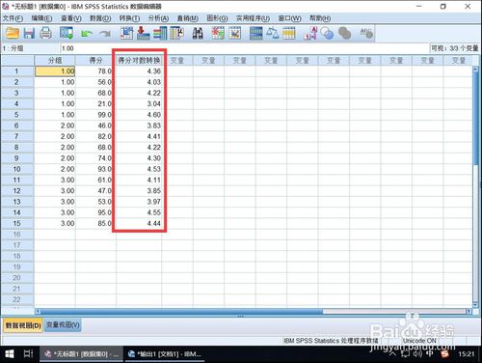The image size is (482, 363).
Task: Click the 分组 column header
Action: [55, 60]
